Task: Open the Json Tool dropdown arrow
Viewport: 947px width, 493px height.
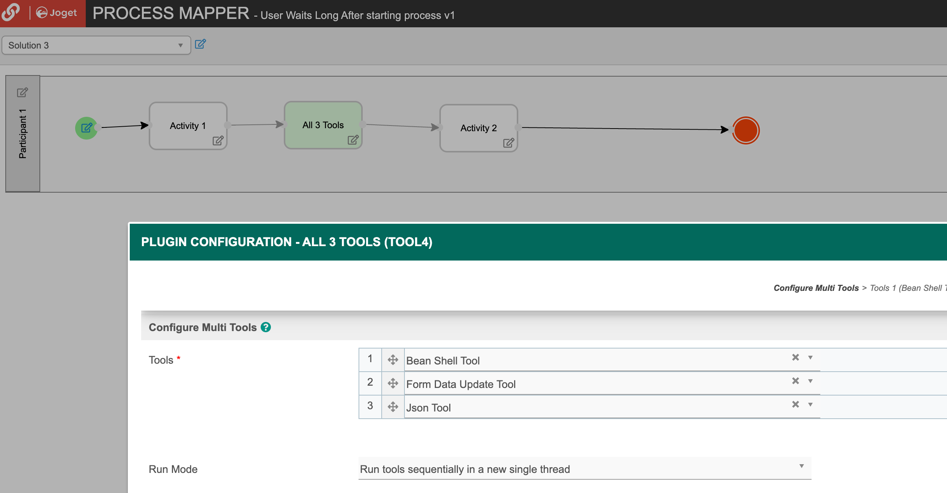Action: 810,404
